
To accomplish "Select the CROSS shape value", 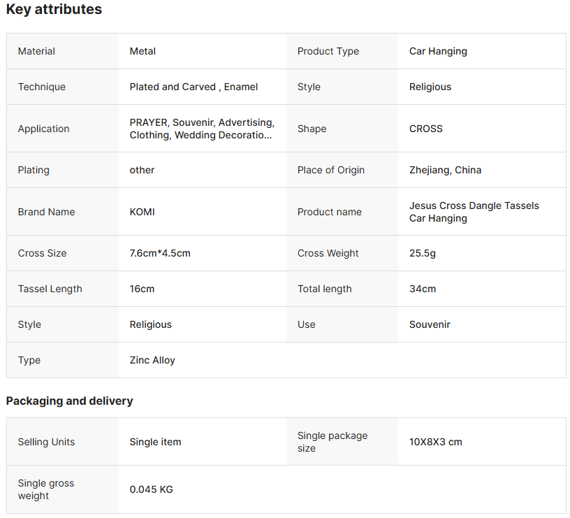I will click(x=425, y=129).
